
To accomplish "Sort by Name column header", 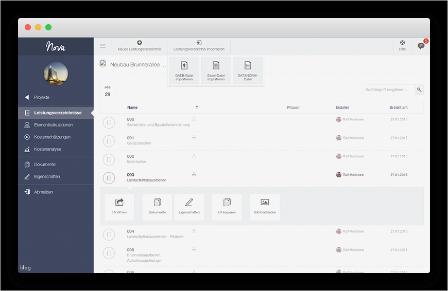I will 132,107.
